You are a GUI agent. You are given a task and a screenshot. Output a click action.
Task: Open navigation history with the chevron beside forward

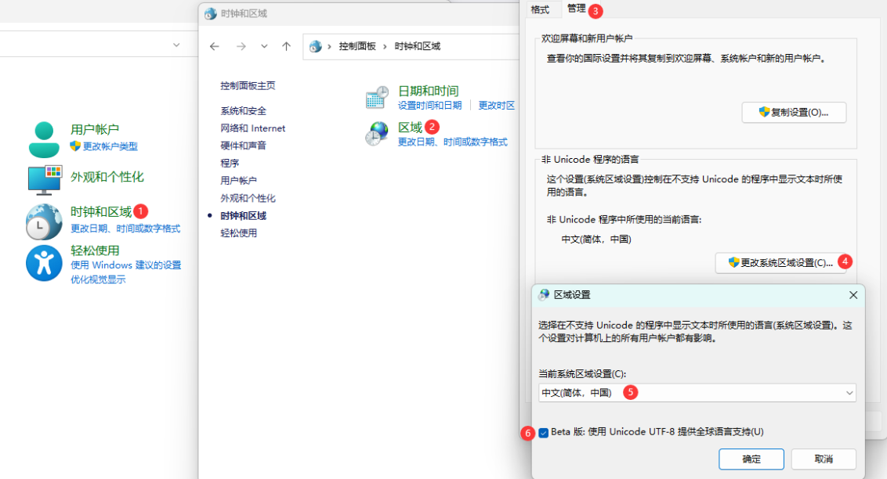coord(264,47)
